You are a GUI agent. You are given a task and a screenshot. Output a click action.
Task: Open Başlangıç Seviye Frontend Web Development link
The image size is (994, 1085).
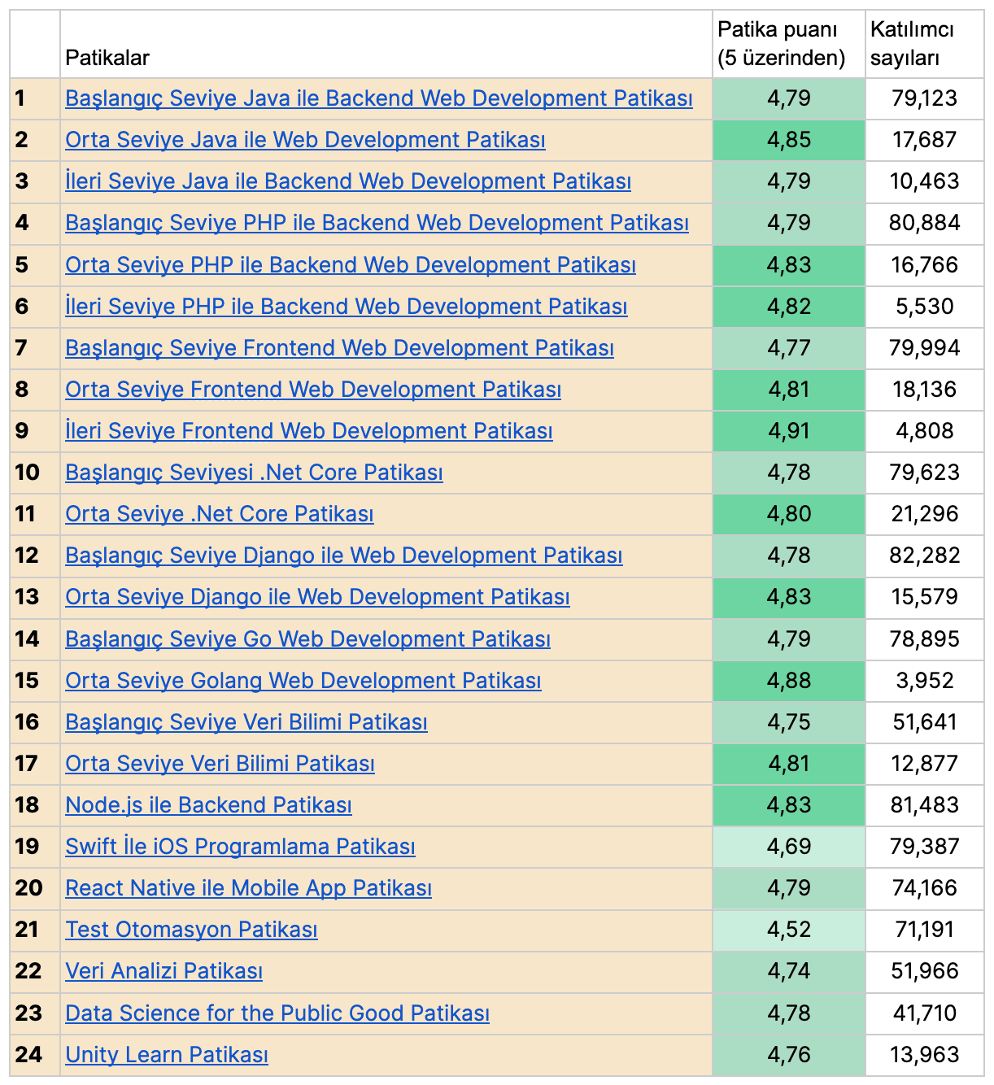pos(339,348)
